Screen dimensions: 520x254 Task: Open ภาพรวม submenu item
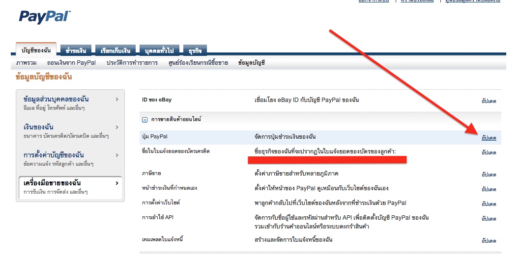point(26,62)
